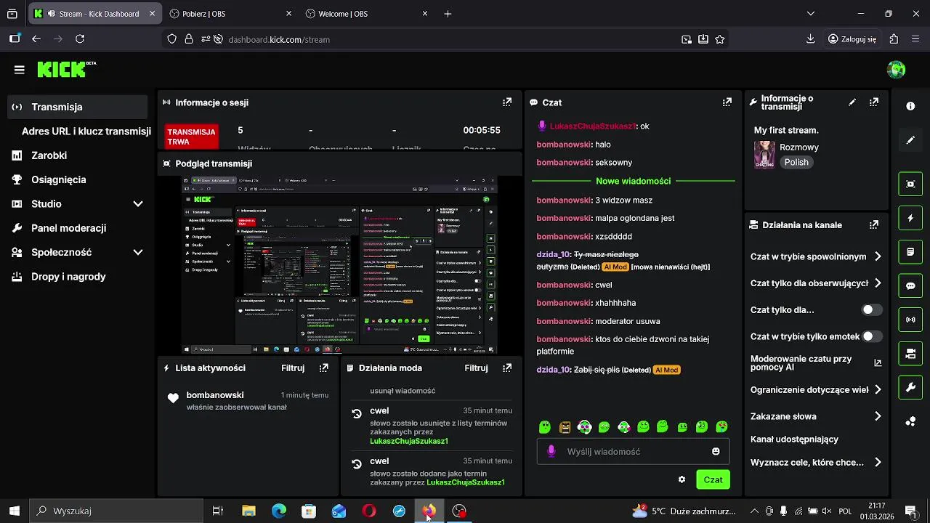Open the browser tab list dropdown arrow
930x523 pixels.
812,14
